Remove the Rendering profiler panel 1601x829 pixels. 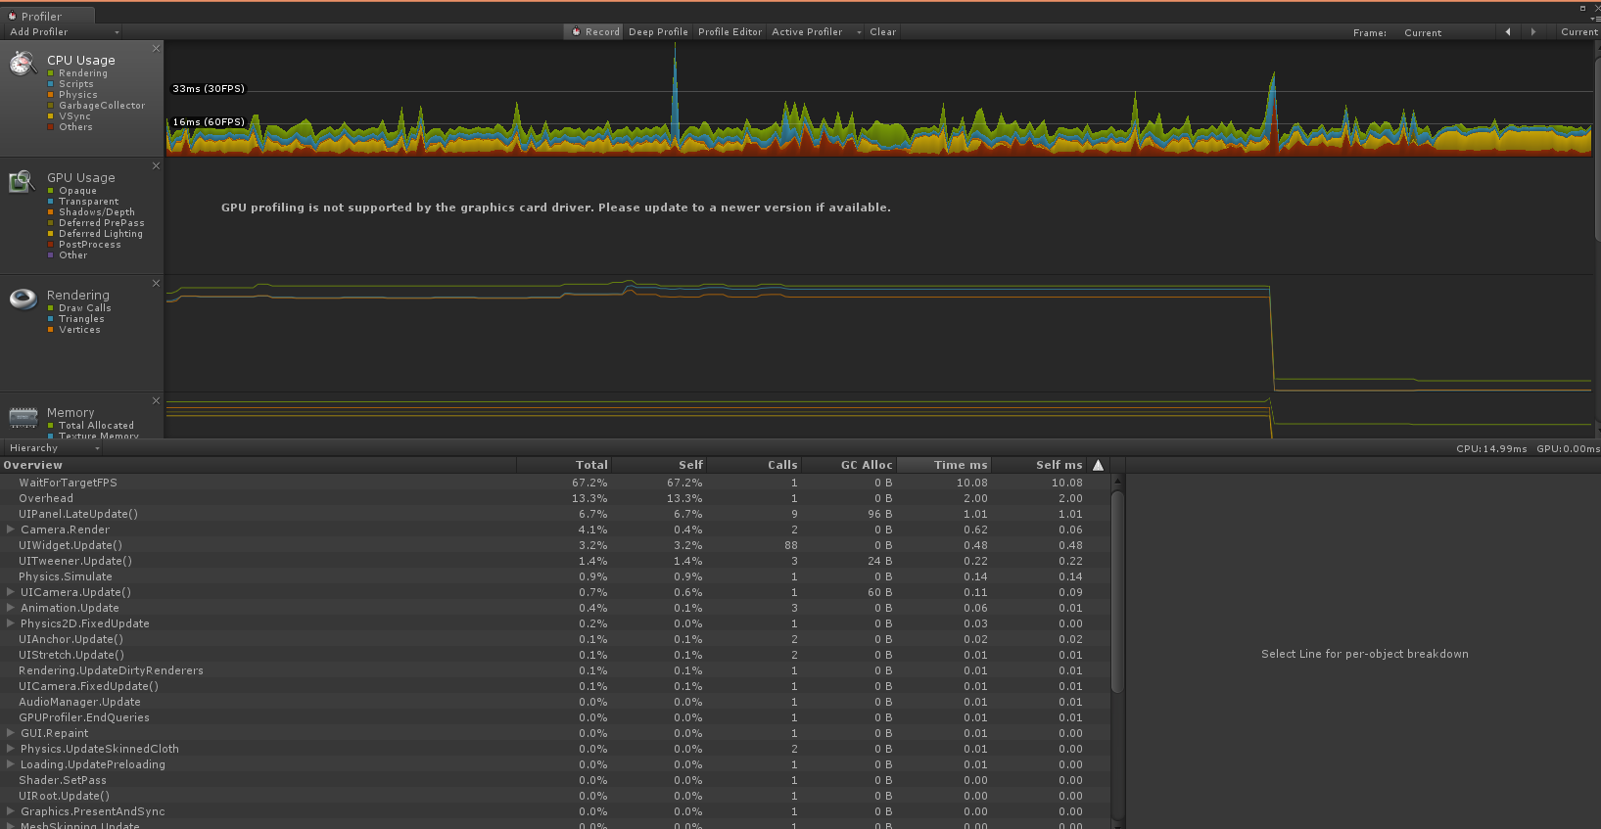point(156,283)
